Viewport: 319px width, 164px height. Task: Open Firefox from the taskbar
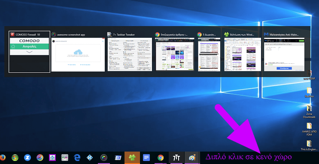coord(2,158)
